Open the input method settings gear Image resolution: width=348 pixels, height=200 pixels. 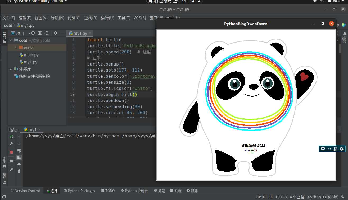point(342,149)
